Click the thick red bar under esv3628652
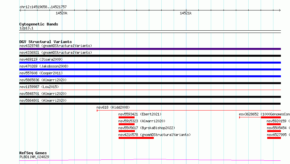Screen dimensions: 290x164 [x=271, y=117]
